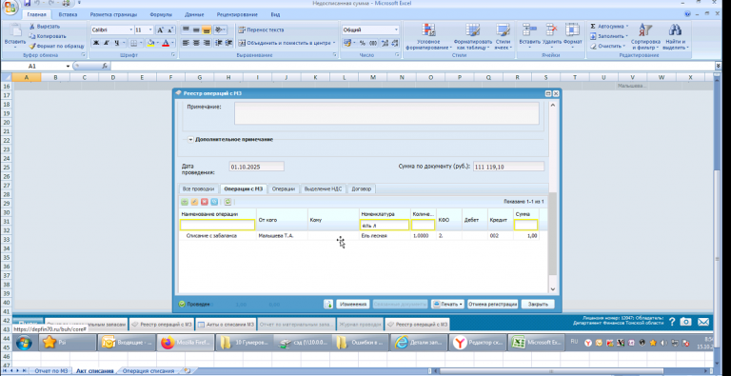Open the Calibri font name dropdown

click(130, 30)
